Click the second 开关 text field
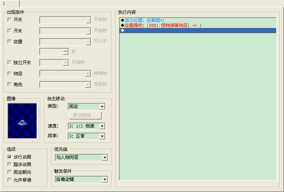 click(63, 31)
